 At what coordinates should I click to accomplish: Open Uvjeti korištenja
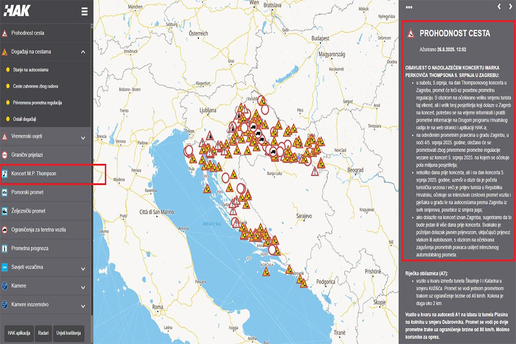pyautogui.click(x=68, y=333)
